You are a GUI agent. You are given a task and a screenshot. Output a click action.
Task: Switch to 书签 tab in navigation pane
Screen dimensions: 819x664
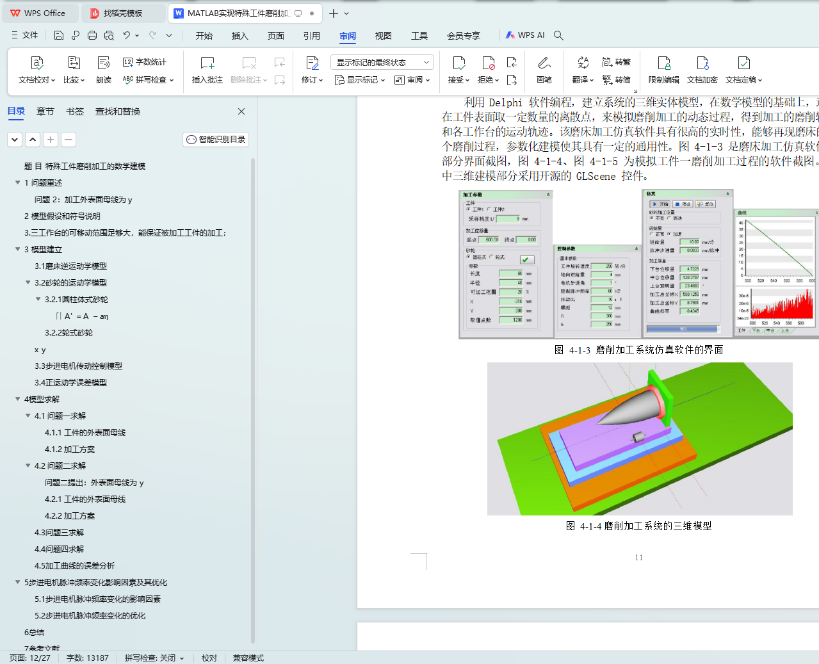click(x=75, y=111)
